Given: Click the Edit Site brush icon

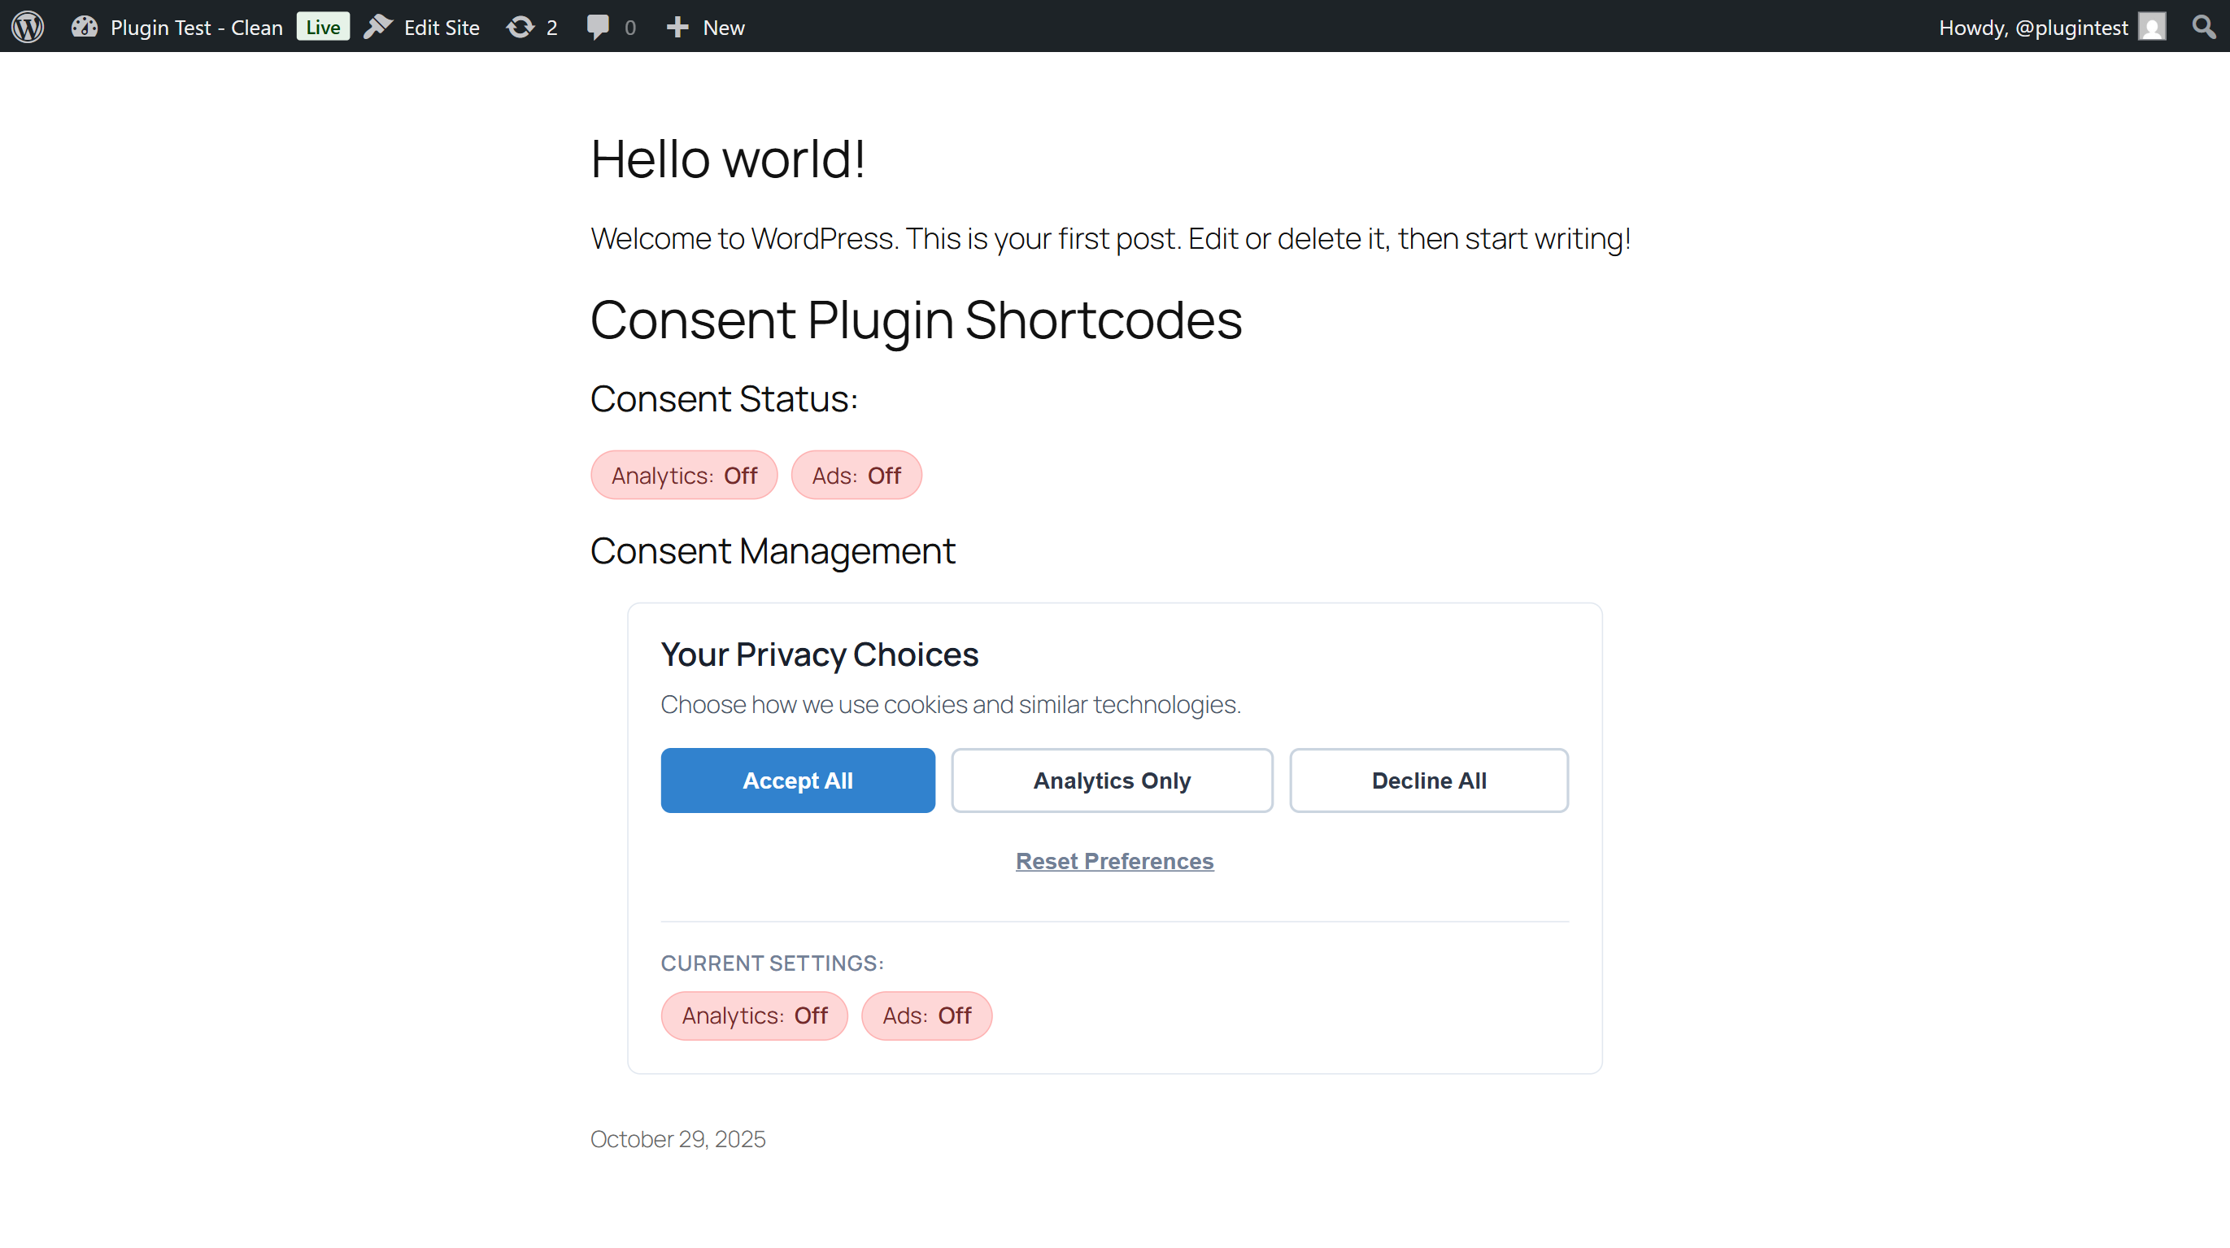Looking at the screenshot, I should tap(378, 27).
